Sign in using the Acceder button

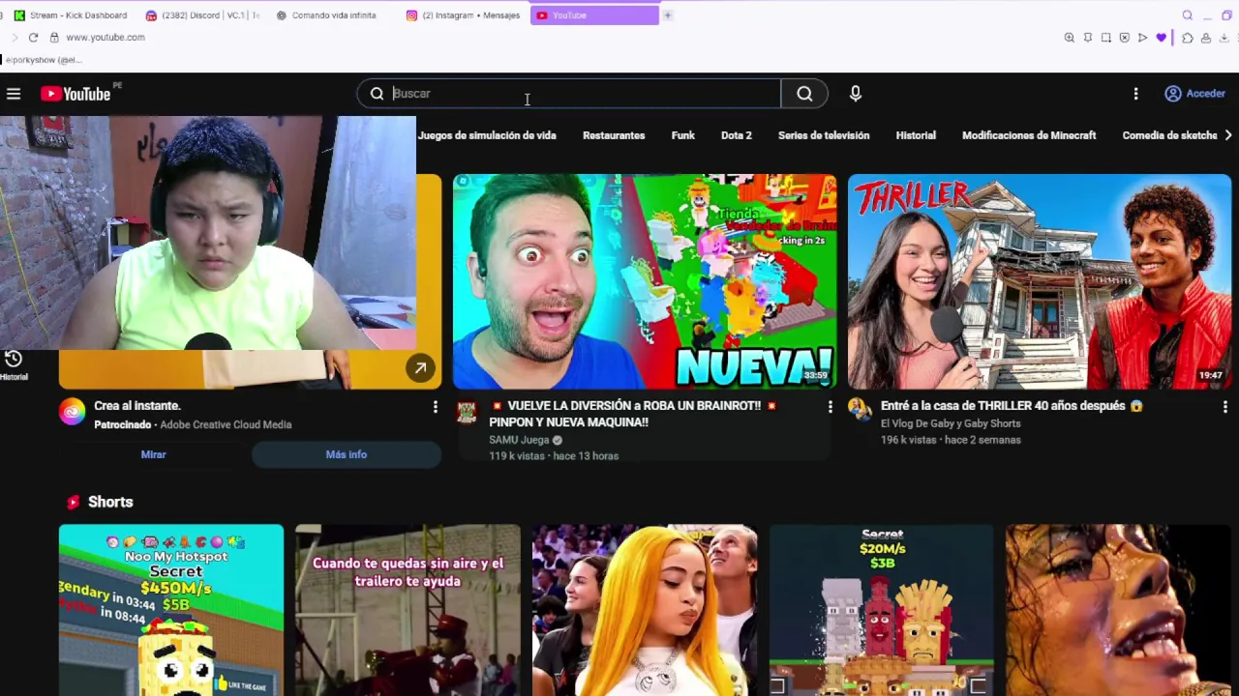coord(1195,94)
